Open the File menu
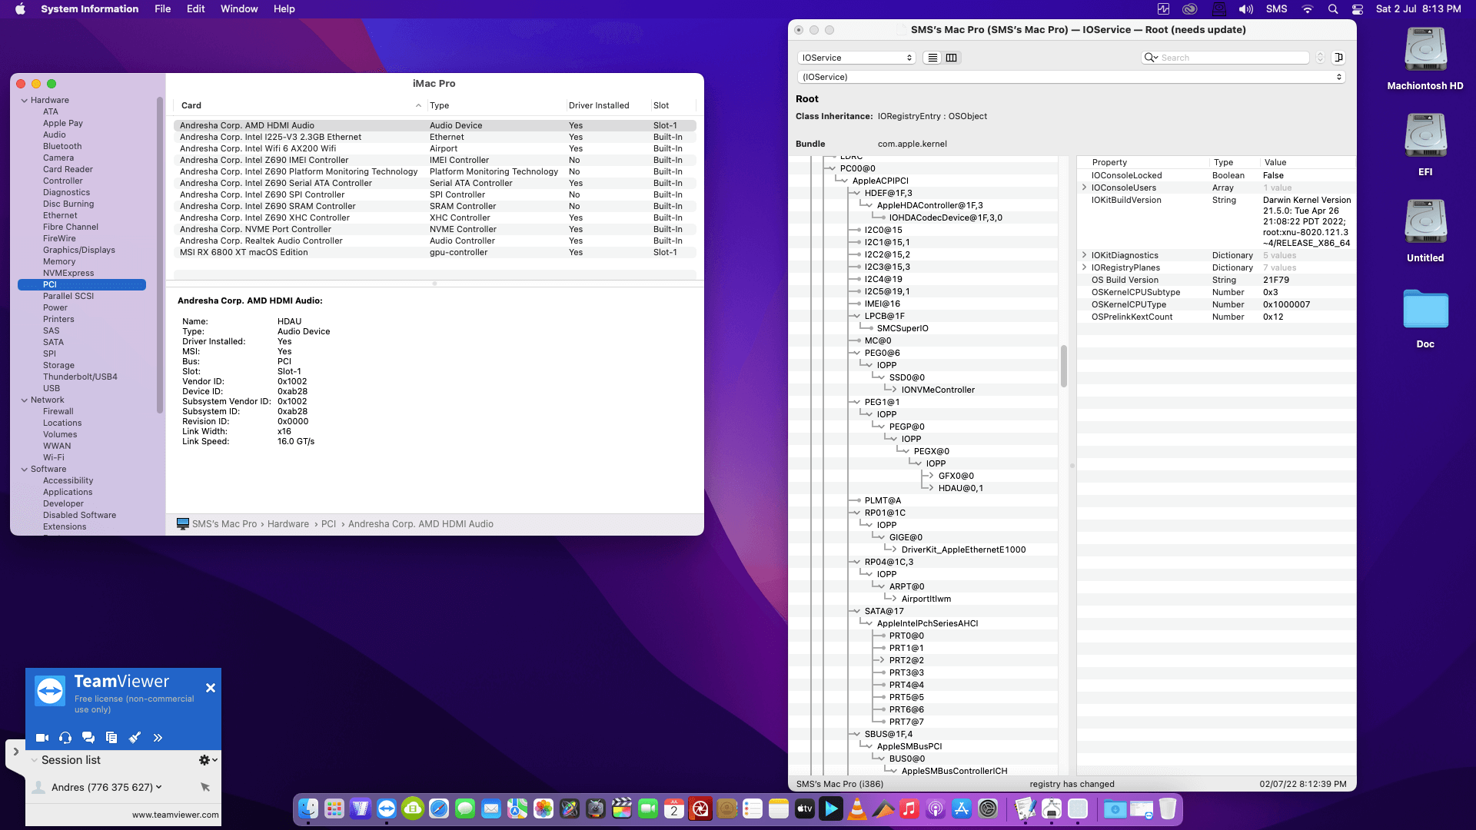The width and height of the screenshot is (1476, 830). [x=162, y=8]
